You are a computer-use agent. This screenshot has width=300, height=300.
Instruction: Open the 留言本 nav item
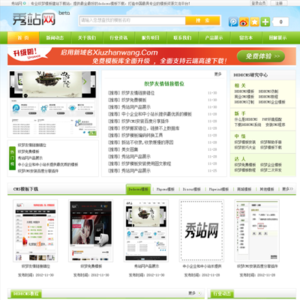246,37
